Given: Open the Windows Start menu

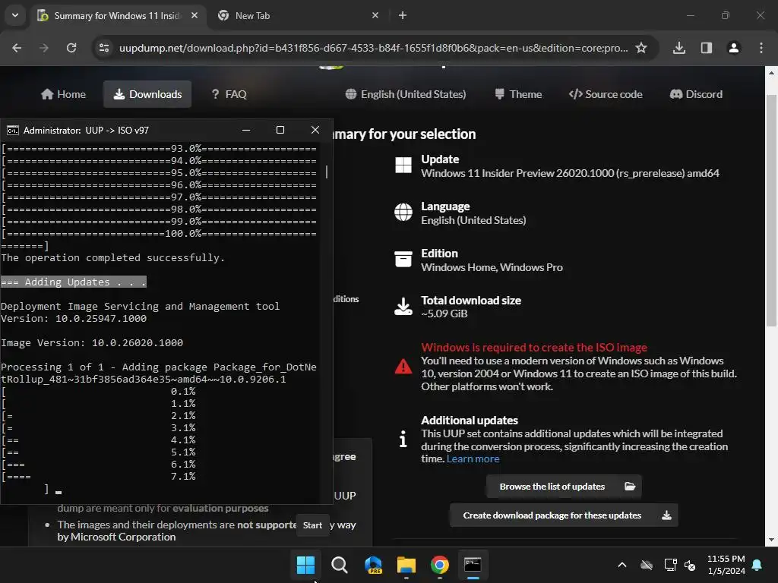Looking at the screenshot, I should point(305,565).
